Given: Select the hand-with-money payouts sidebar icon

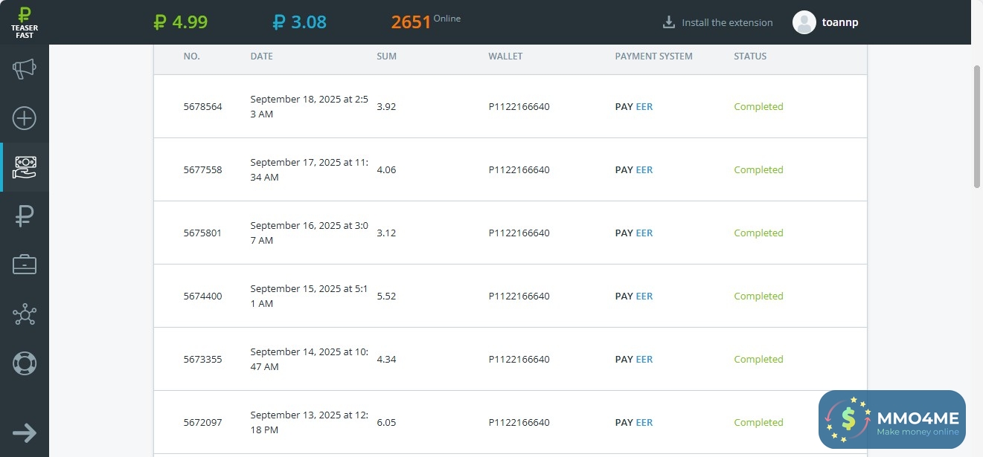Looking at the screenshot, I should point(25,167).
